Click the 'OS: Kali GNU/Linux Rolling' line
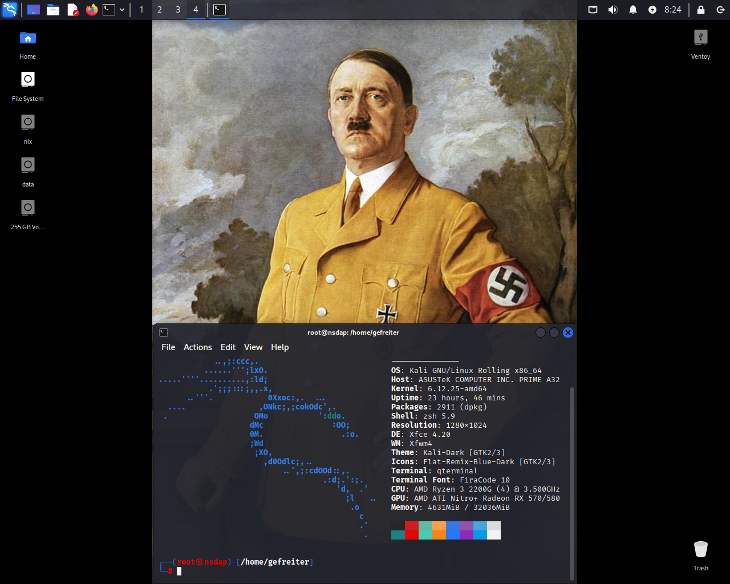Image resolution: width=730 pixels, height=584 pixels. (467, 371)
